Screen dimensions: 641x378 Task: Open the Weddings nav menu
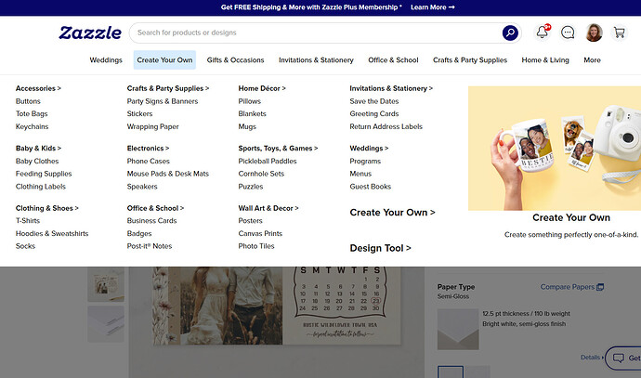click(106, 60)
